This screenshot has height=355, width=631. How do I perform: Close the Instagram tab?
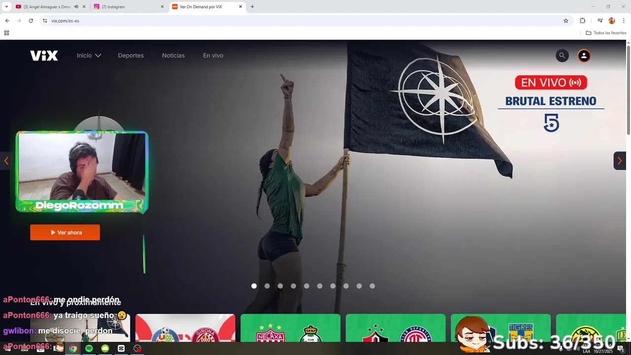162,7
